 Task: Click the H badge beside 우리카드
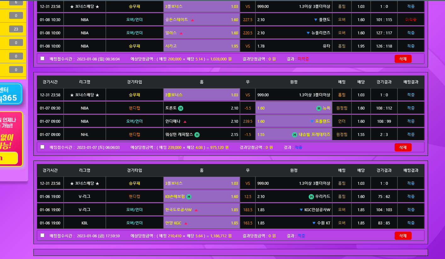coord(311,197)
